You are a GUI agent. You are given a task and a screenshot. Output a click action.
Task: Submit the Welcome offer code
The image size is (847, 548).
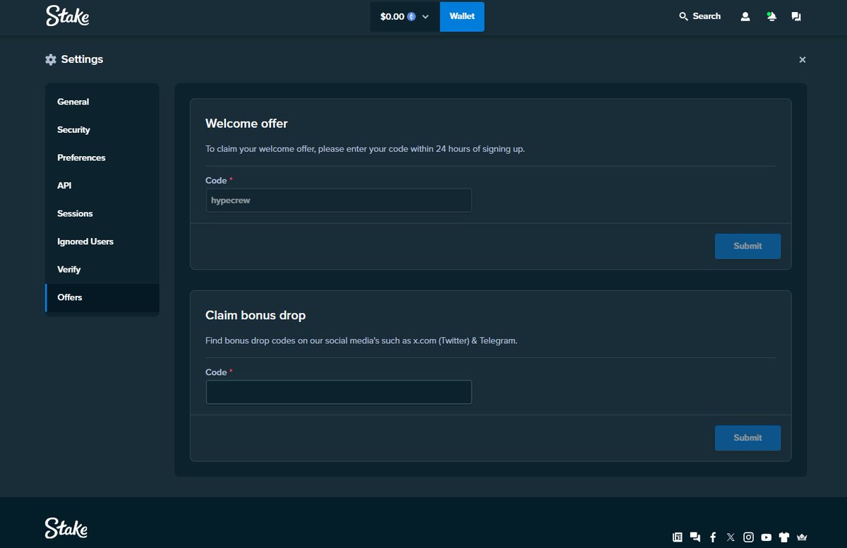click(x=747, y=246)
